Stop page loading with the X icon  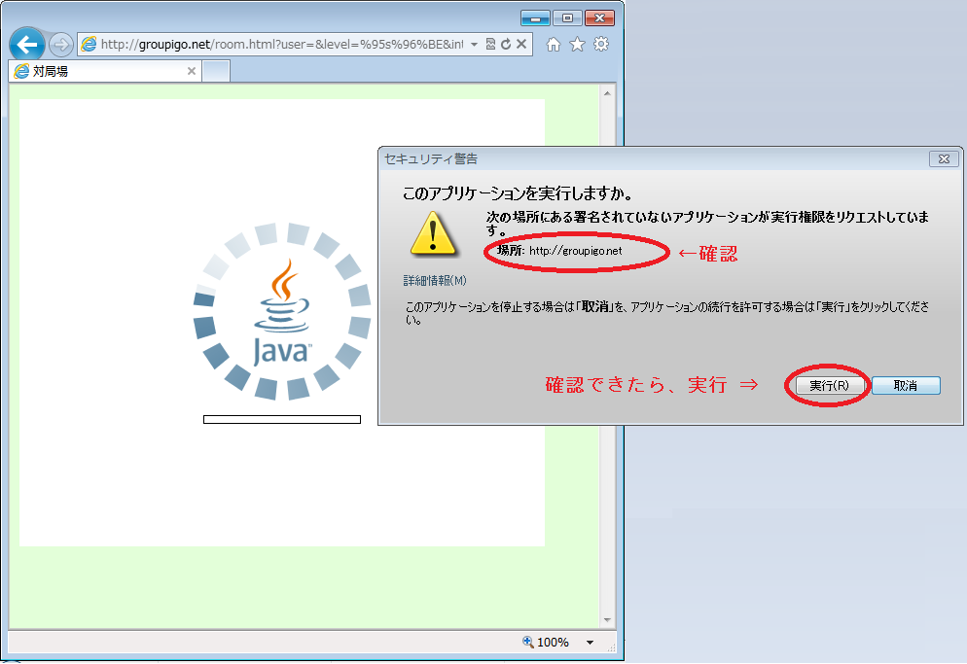point(521,45)
